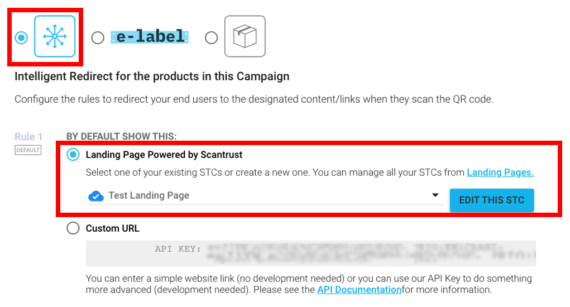Select the Intelligent Redirect radio button
This screenshot has height=307, width=570.
click(x=21, y=37)
